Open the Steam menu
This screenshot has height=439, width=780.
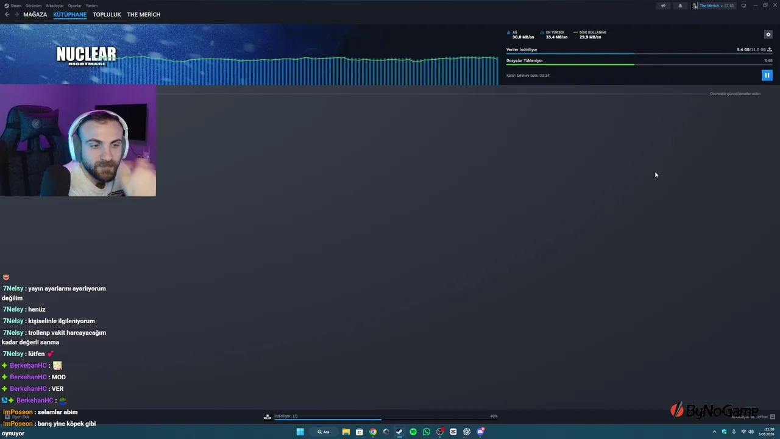point(13,5)
